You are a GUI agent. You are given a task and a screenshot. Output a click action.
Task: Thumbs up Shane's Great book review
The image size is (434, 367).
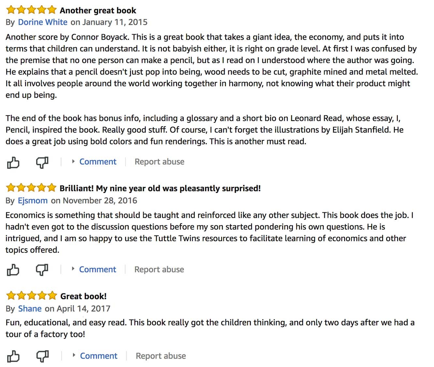click(13, 356)
